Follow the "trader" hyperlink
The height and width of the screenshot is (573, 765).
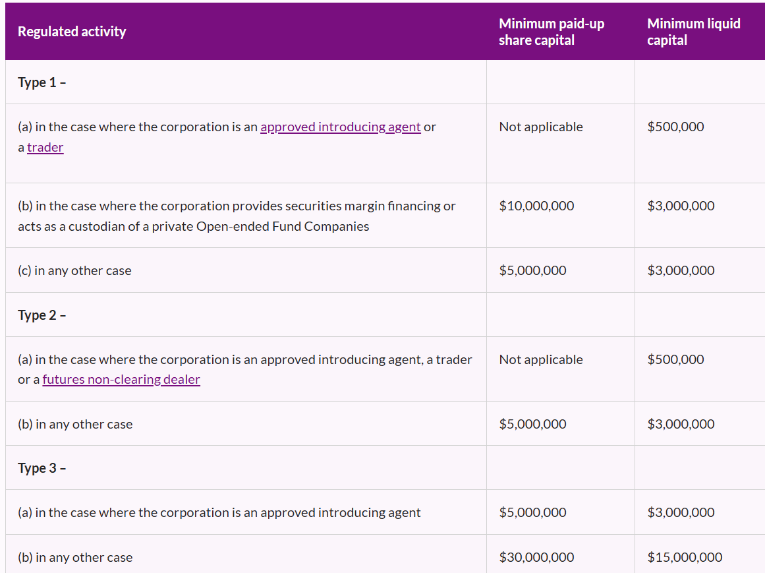click(45, 147)
